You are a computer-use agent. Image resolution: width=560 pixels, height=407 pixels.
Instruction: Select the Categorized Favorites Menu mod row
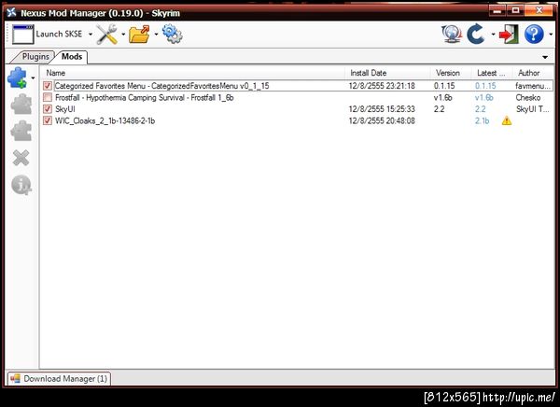click(x=297, y=86)
